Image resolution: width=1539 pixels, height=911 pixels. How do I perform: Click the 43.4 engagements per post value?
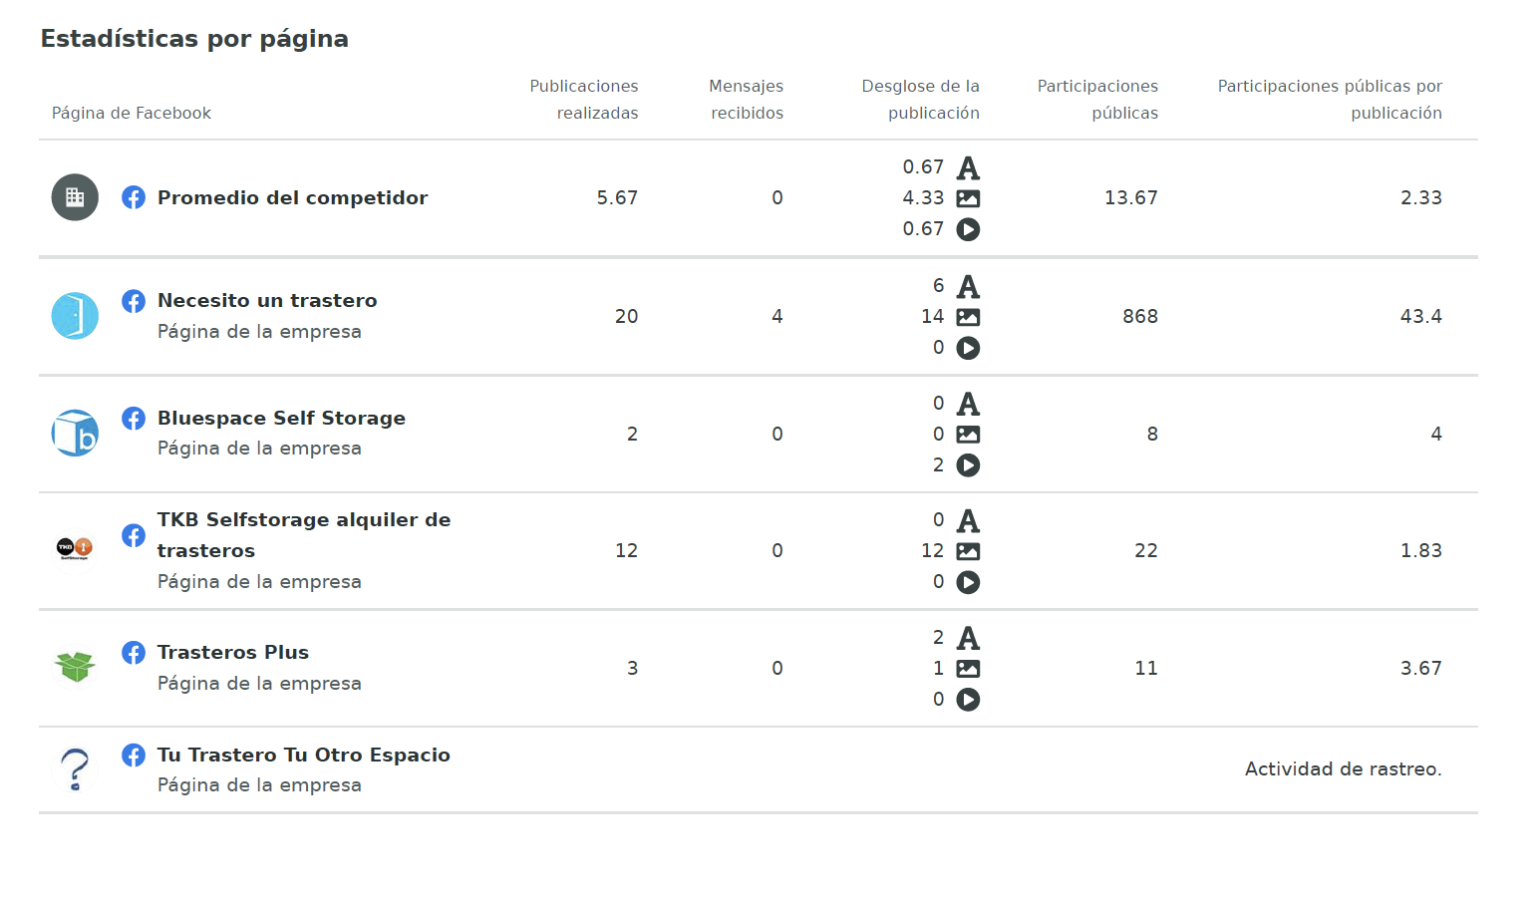pyautogui.click(x=1421, y=317)
